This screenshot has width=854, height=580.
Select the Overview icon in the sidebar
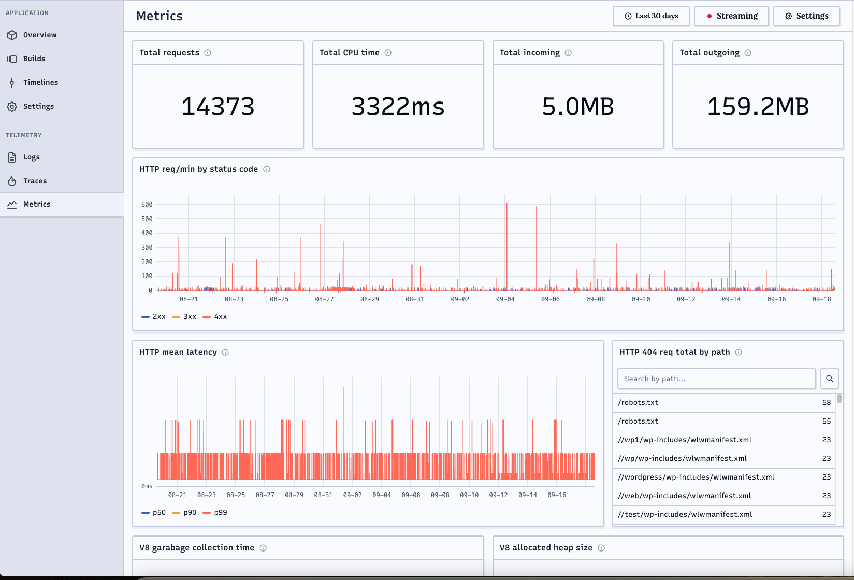coord(12,35)
